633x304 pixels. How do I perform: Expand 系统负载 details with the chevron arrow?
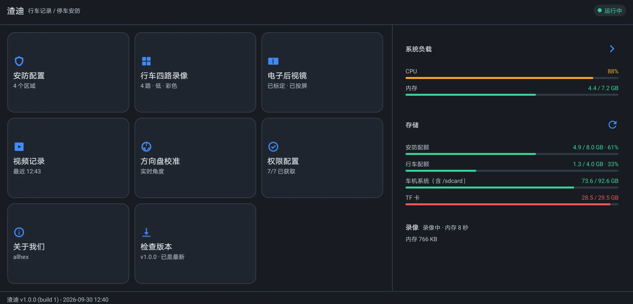[x=612, y=49]
